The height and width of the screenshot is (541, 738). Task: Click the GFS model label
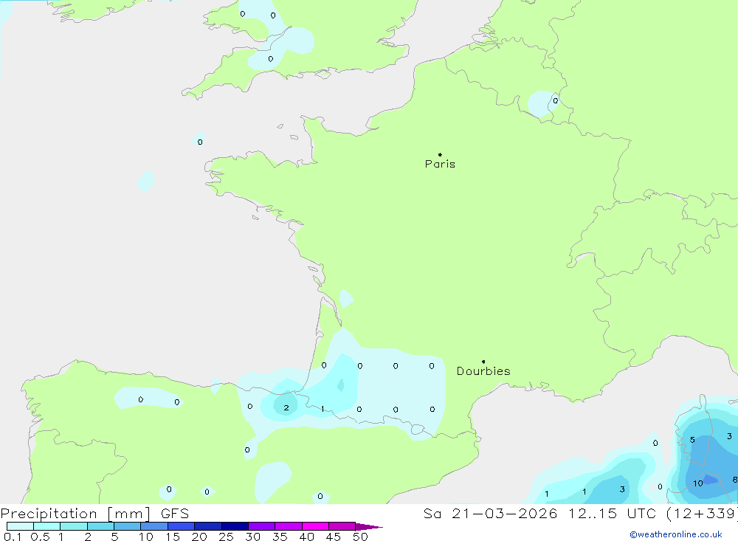pyautogui.click(x=175, y=514)
